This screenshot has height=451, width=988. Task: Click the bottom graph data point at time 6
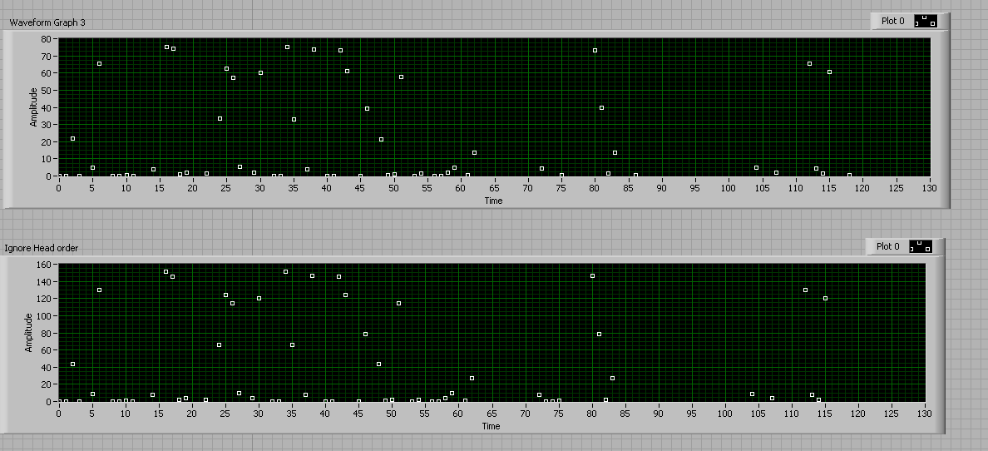[99, 290]
